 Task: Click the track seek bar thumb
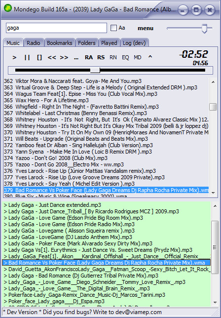click(95, 70)
